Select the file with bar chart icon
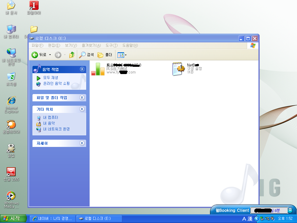This screenshot has height=223, width=297. pos(98,69)
